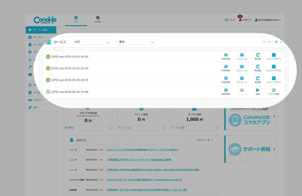302x196 pixels.
Task: Open the VPS campaign news link
Action: [x=143, y=149]
